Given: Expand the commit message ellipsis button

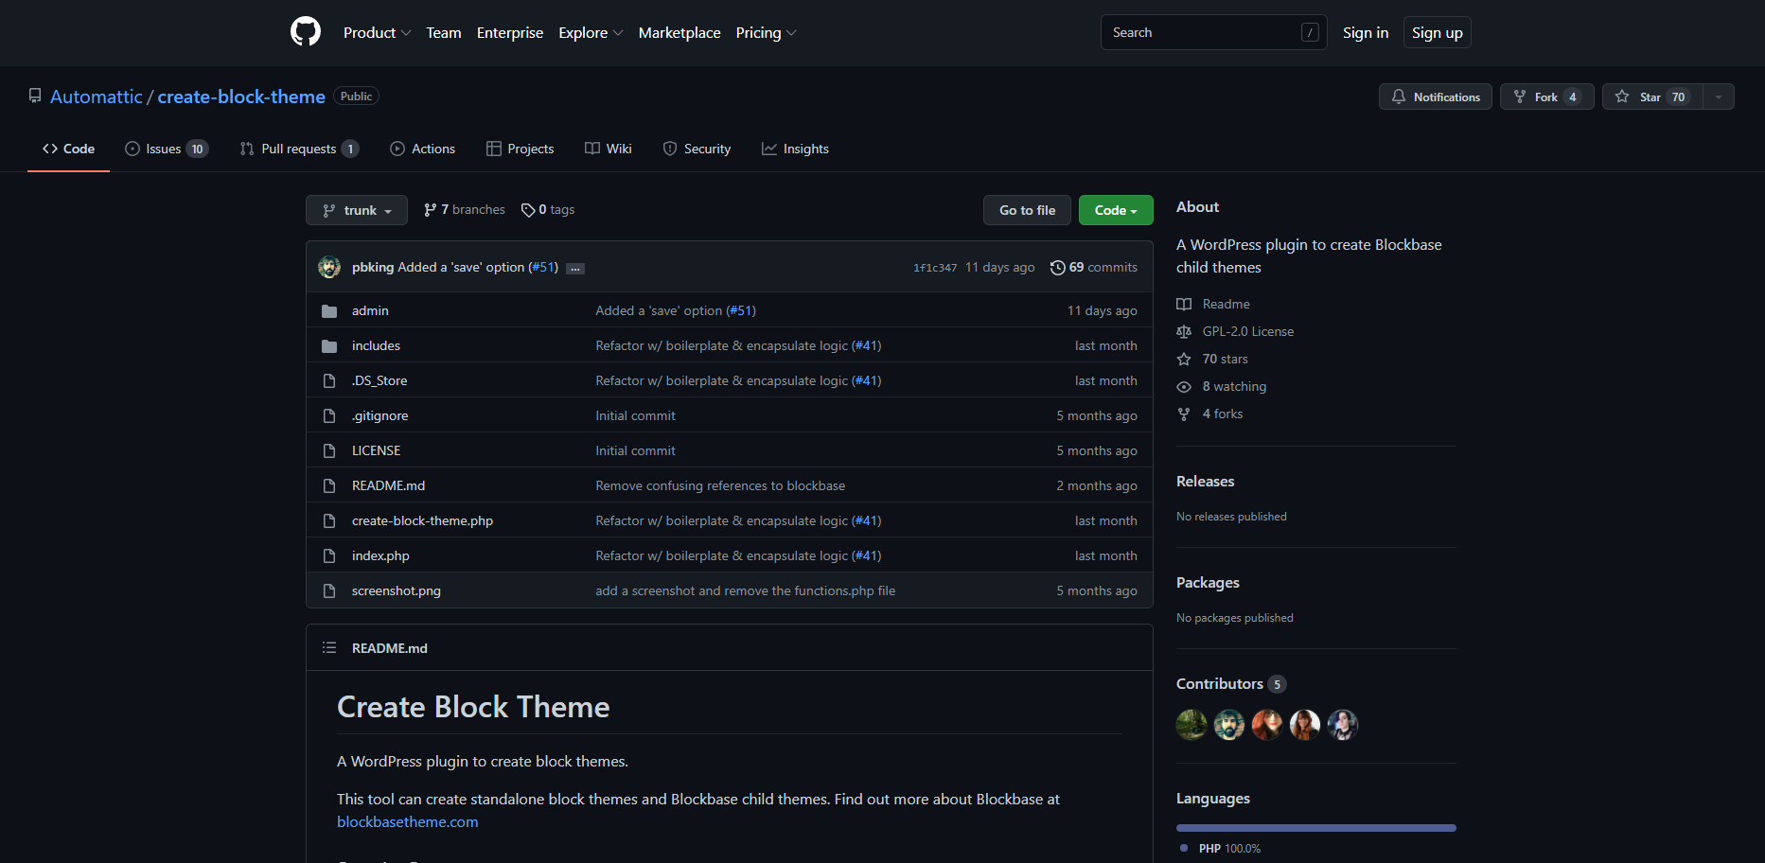Looking at the screenshot, I should [575, 269].
